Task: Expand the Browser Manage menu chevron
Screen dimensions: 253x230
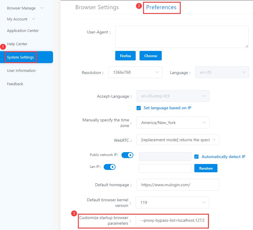Action: pos(41,8)
